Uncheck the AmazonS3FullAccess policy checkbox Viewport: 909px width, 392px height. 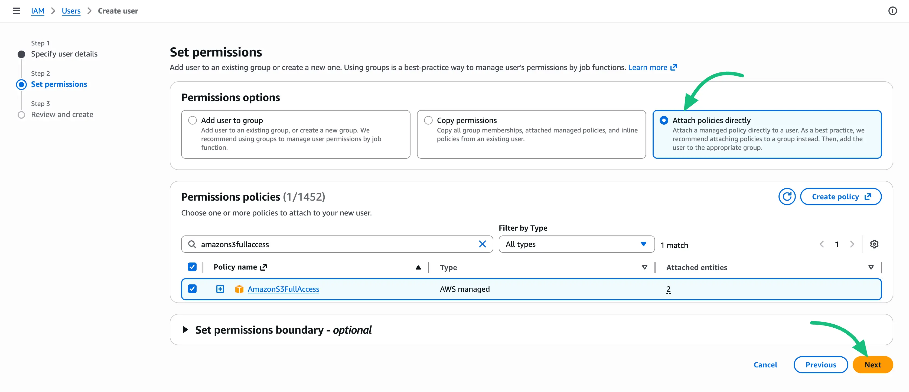pos(192,289)
